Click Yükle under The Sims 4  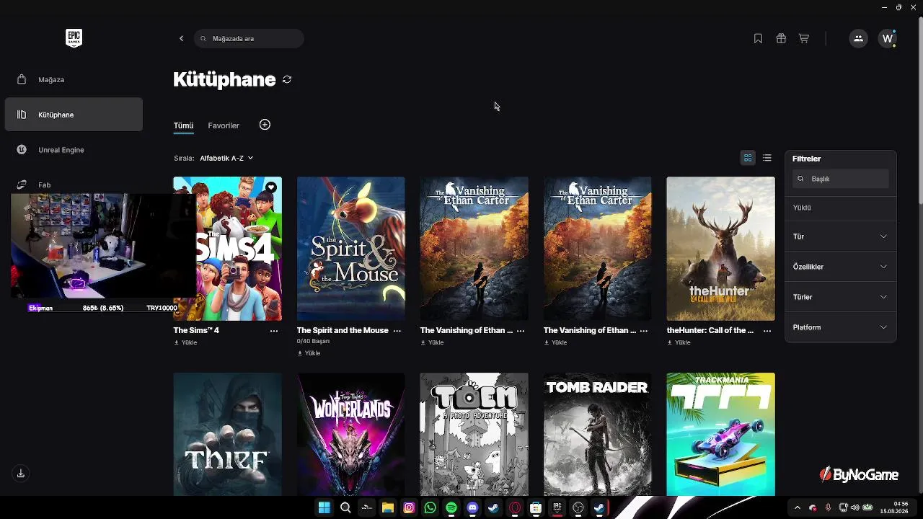tap(186, 342)
